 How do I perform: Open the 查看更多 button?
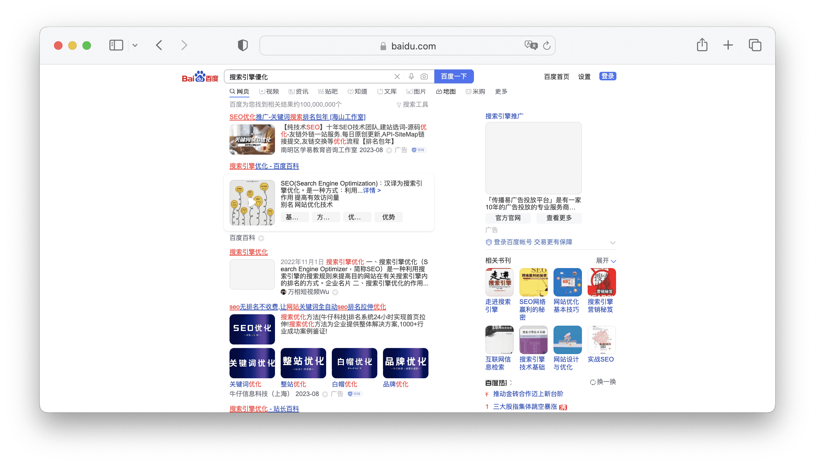[x=559, y=218]
